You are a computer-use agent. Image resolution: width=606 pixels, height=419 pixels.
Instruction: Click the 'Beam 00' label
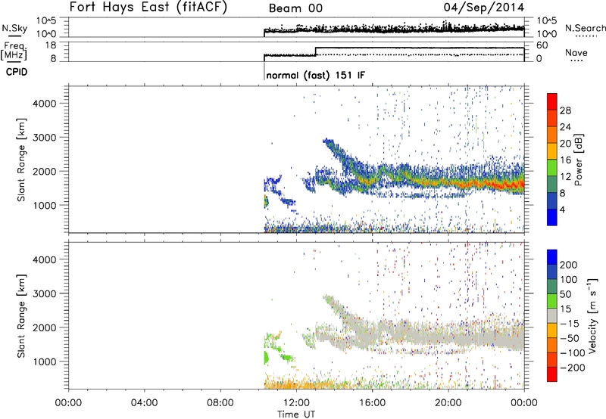click(x=295, y=8)
